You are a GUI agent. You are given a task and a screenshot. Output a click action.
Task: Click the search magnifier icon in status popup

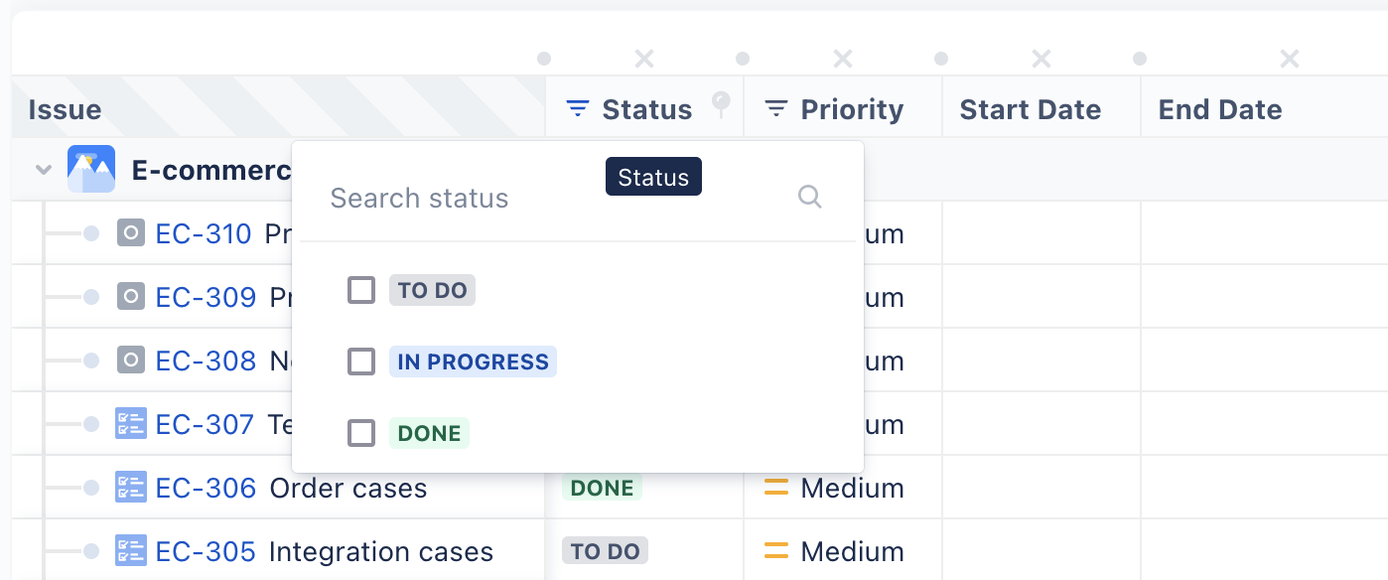tap(810, 197)
